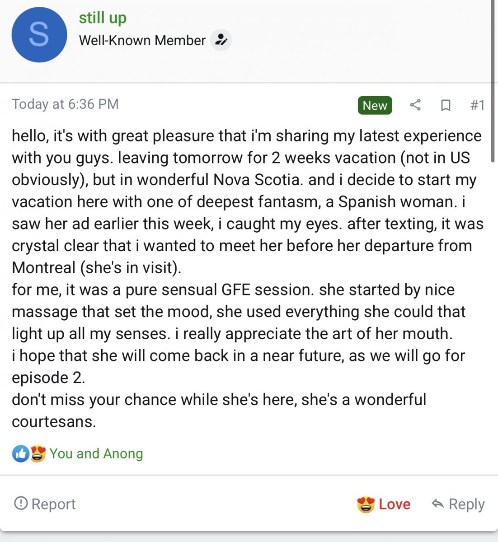
Task: Click the blue S avatar
Action: [x=39, y=35]
